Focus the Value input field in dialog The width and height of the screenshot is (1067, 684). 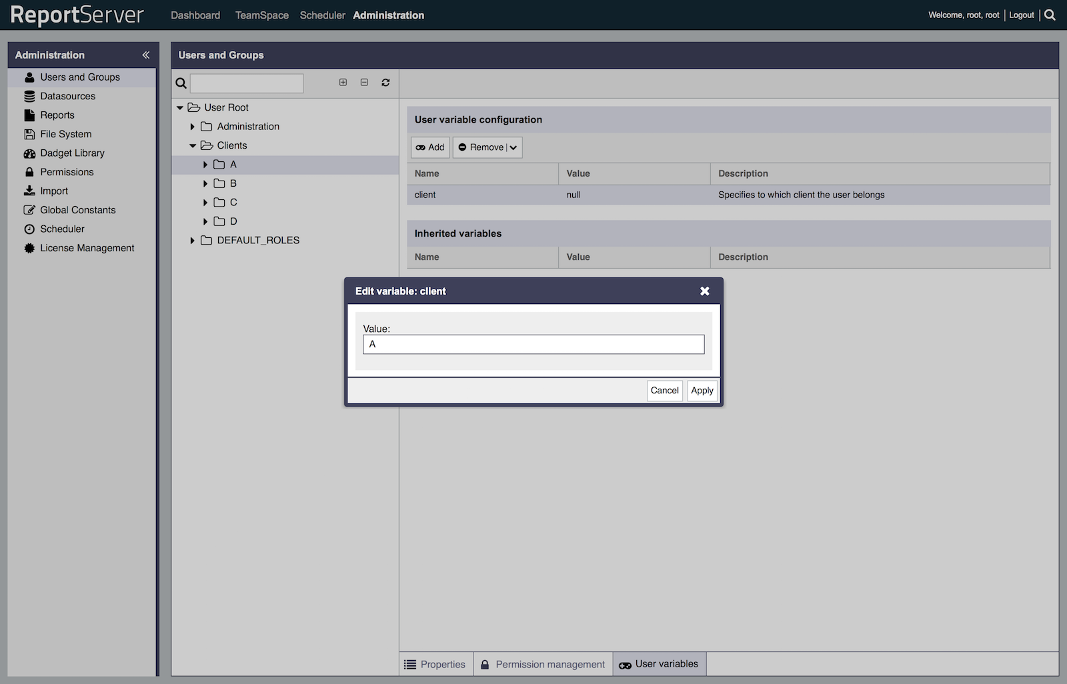tap(533, 344)
